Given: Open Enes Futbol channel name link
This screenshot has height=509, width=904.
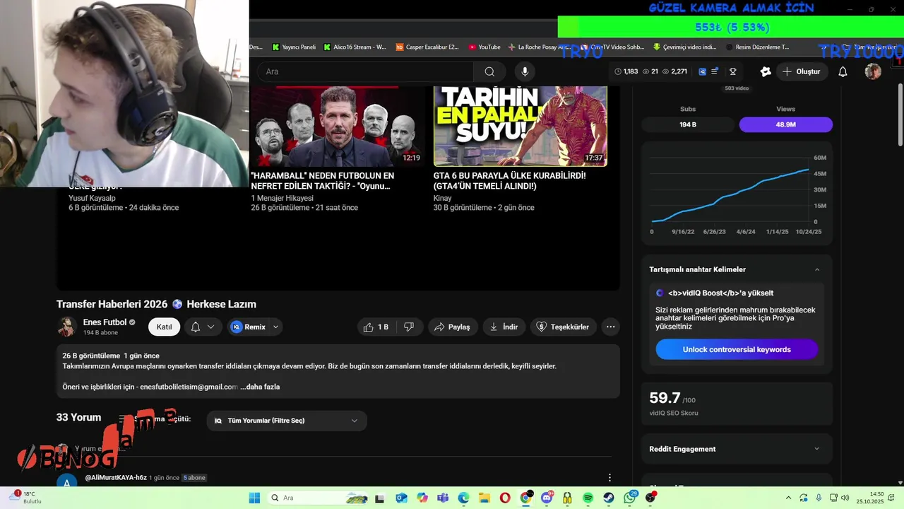Looking at the screenshot, I should point(105,322).
